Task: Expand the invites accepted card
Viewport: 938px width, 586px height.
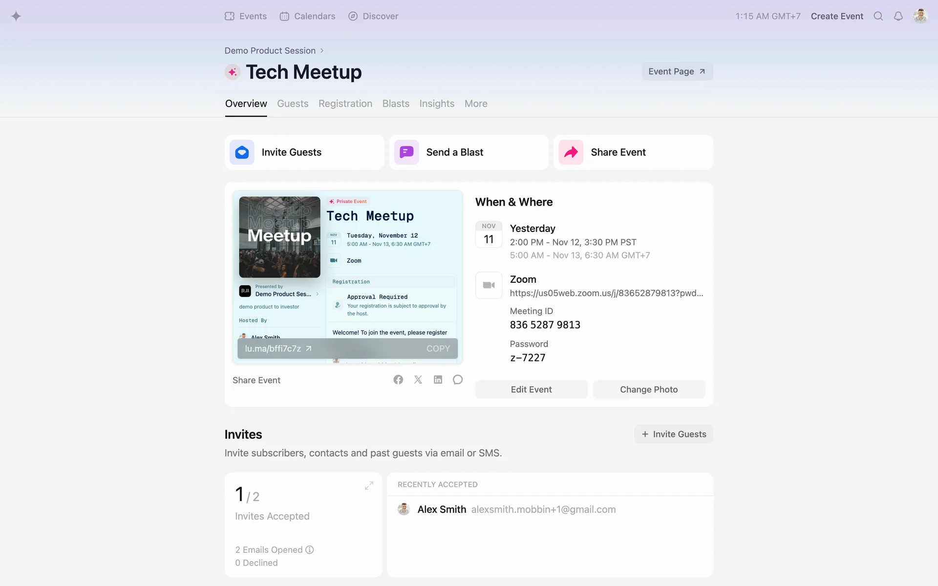Action: 369,486
